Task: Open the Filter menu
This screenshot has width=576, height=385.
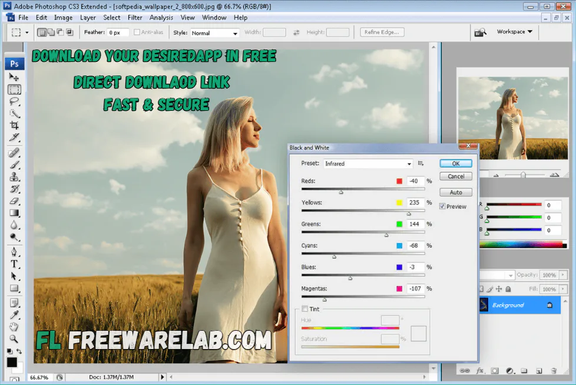Action: (x=135, y=17)
